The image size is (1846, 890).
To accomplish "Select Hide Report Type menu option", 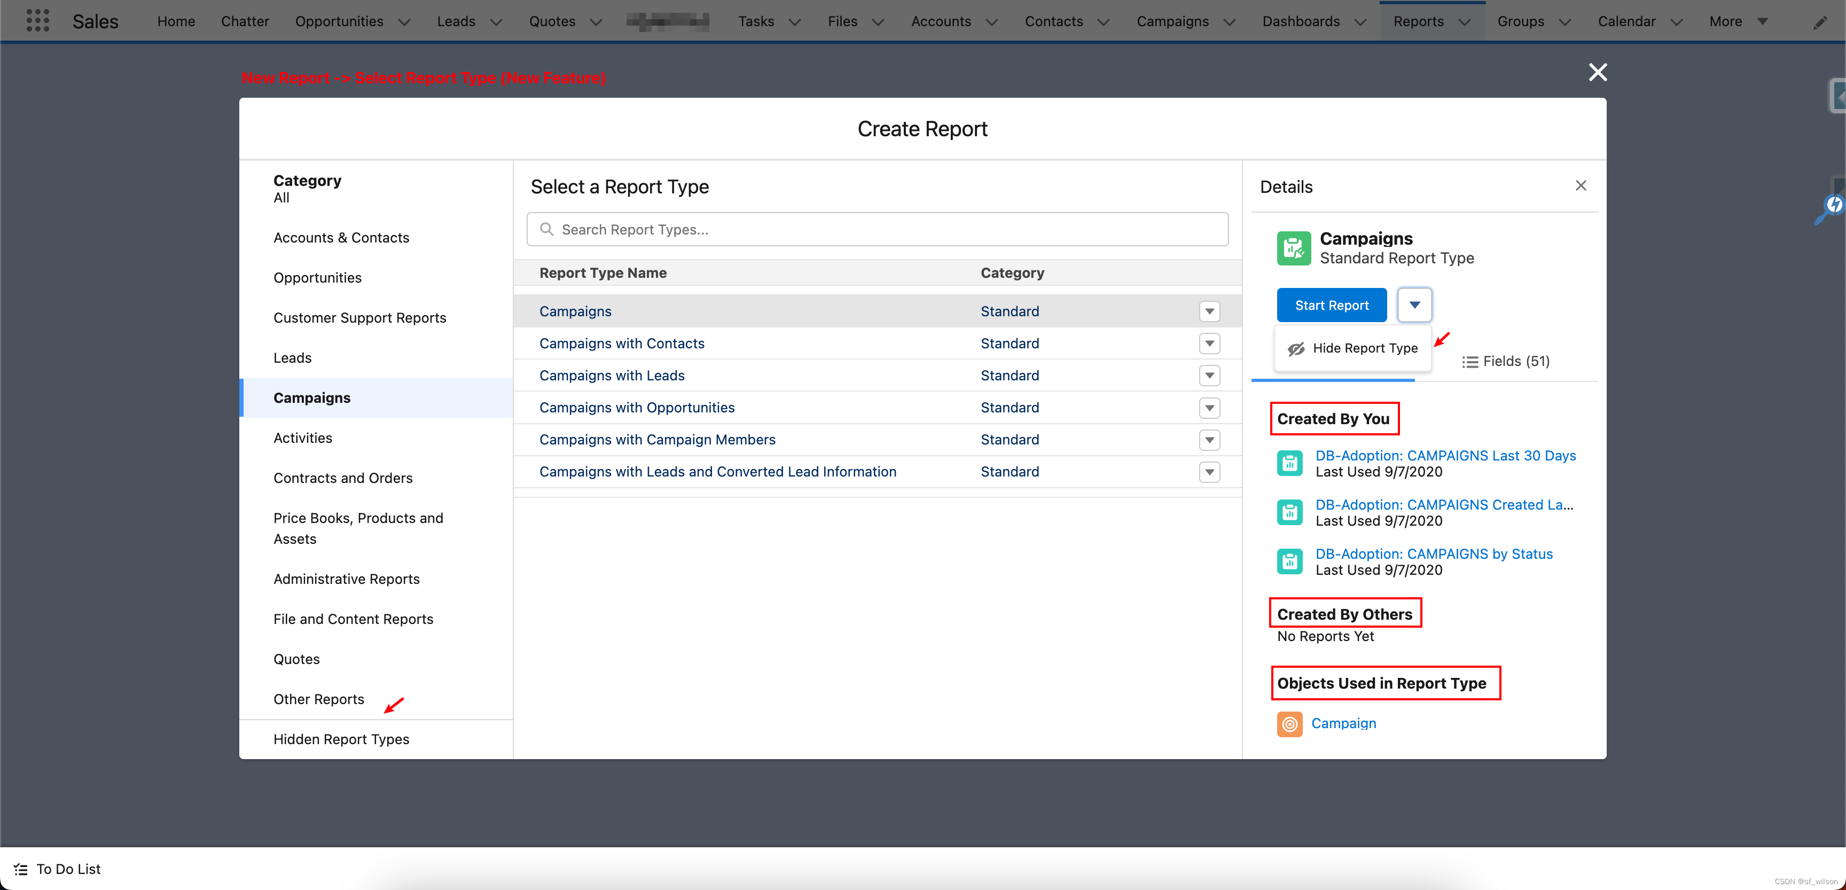I will 1352,348.
